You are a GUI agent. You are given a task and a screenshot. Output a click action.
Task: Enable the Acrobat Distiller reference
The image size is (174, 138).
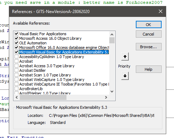(16, 70)
